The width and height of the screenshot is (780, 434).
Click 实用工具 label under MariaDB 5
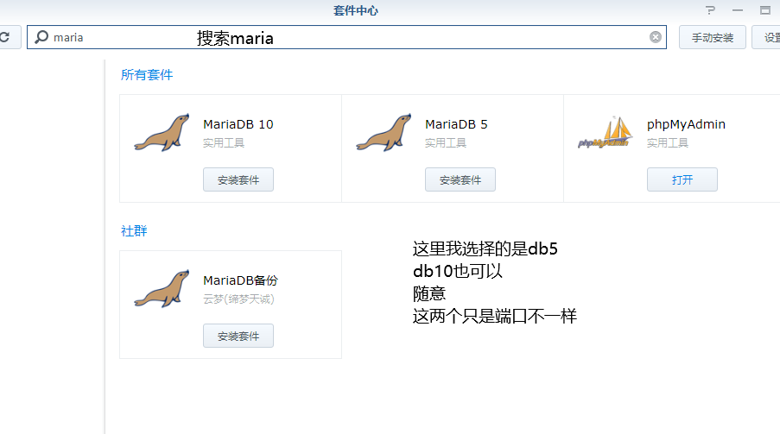point(446,142)
